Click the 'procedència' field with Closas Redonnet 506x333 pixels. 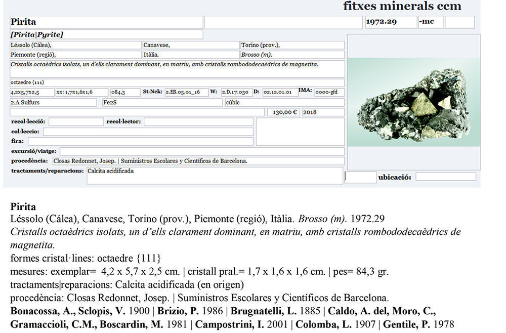click(x=198, y=161)
